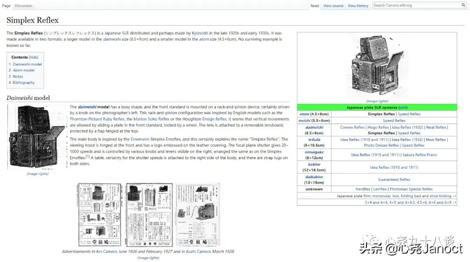470x262 pixels.
Task: Open the Discussion tab
Action: pyautogui.click(x=23, y=6)
